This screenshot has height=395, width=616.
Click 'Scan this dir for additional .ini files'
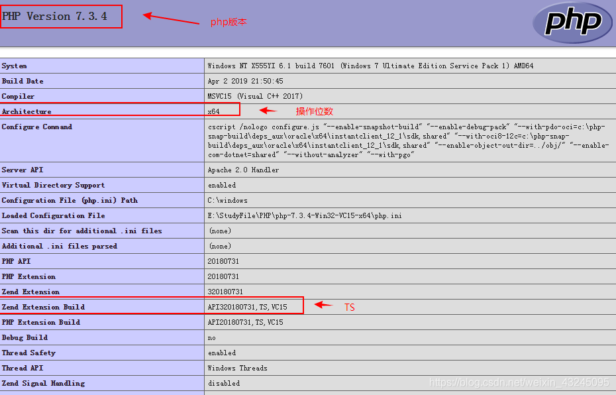81,231
